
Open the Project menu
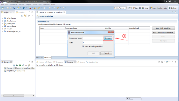pos(28,4)
